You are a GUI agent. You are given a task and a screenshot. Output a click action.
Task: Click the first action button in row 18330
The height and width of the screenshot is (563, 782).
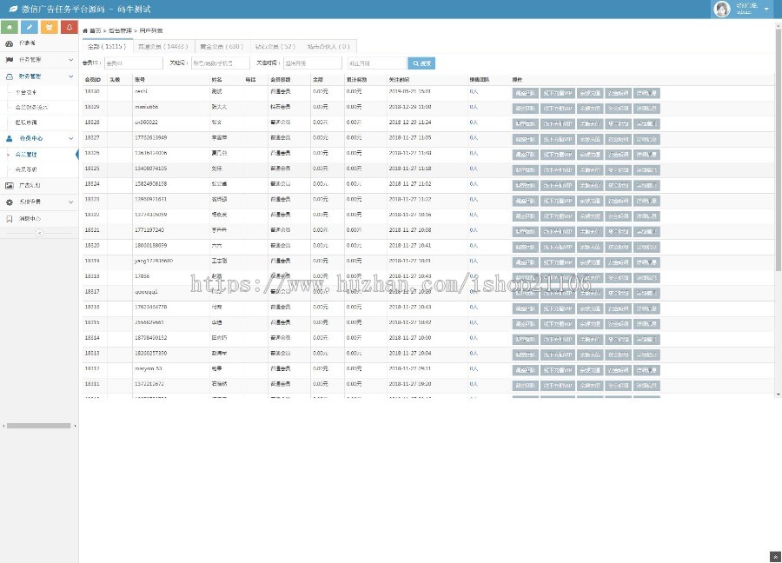(525, 93)
